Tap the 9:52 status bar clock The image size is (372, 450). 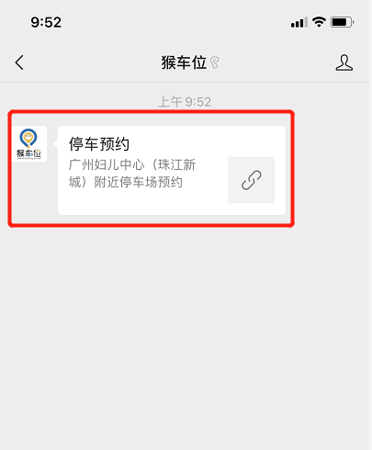46,22
